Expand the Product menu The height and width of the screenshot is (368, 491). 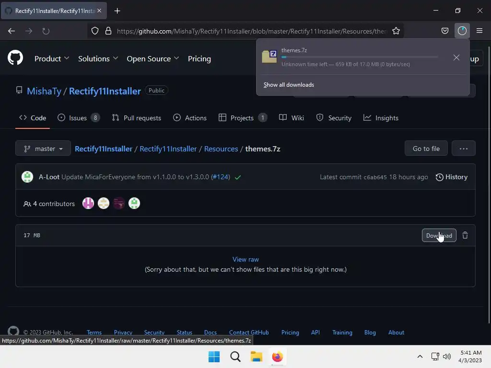pos(52,58)
